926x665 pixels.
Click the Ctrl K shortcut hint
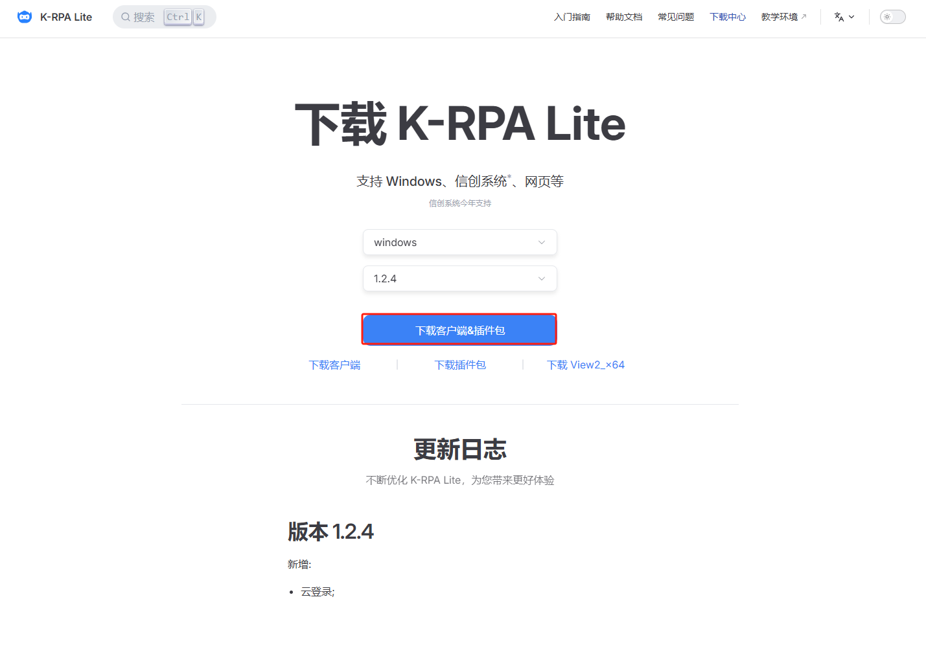184,17
